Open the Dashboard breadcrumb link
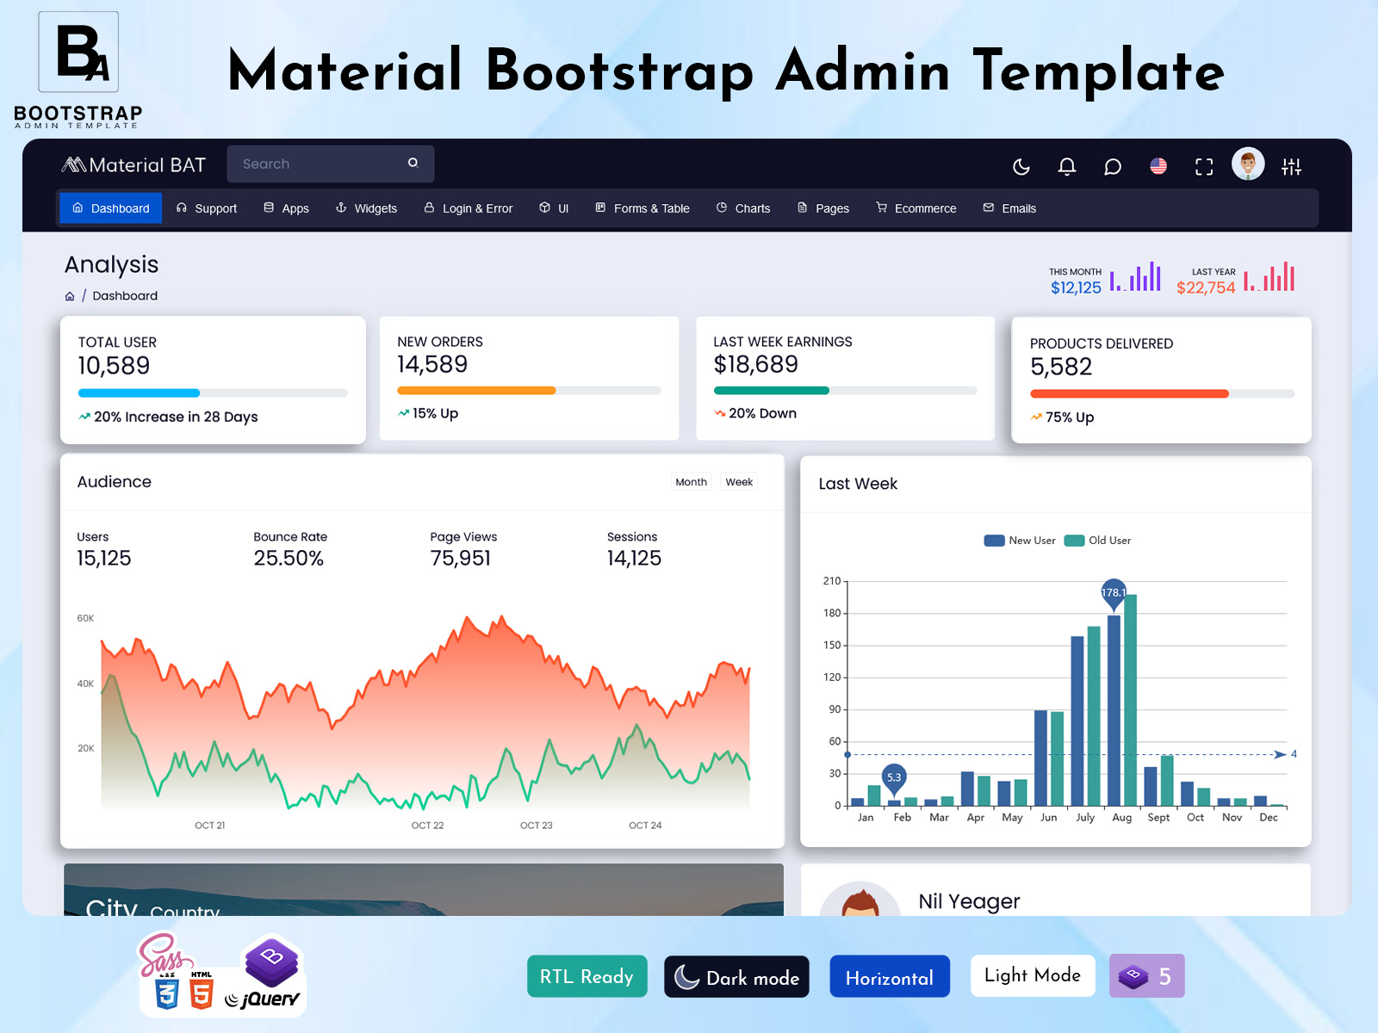 [x=125, y=295]
